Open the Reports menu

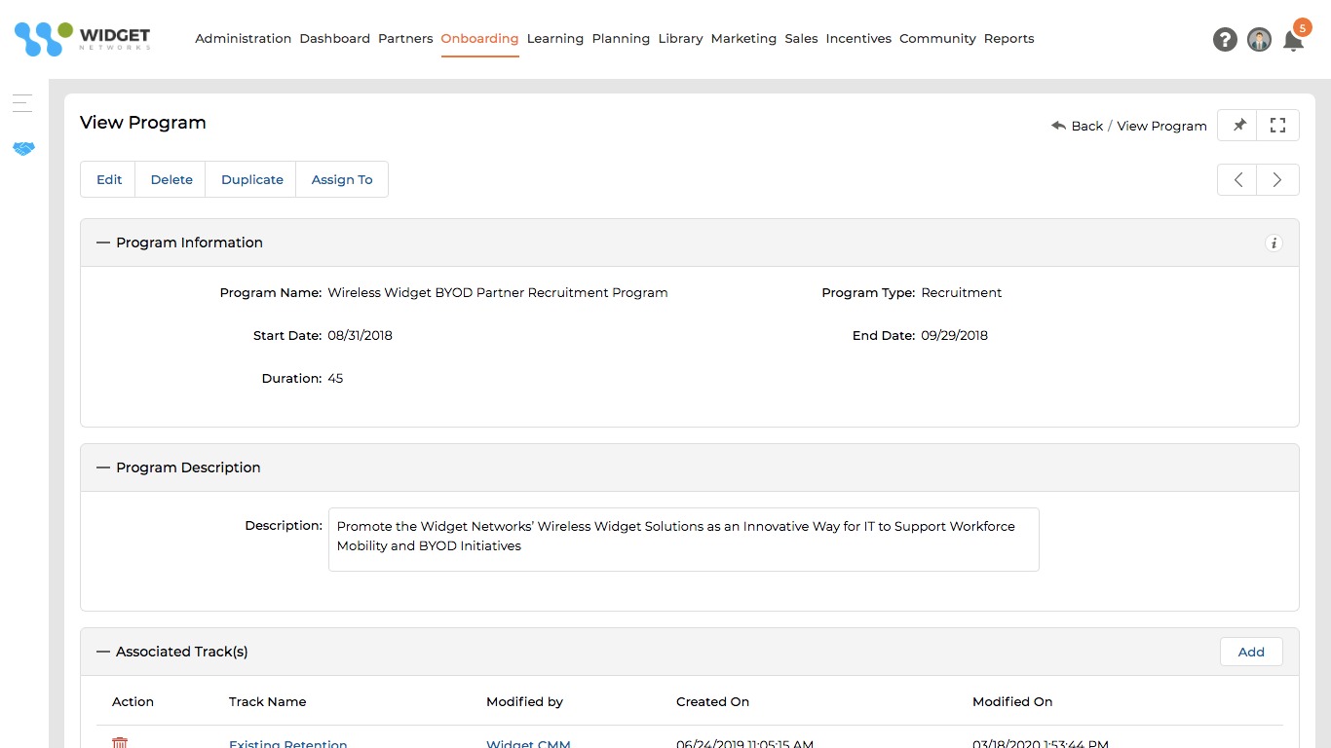(x=1008, y=39)
